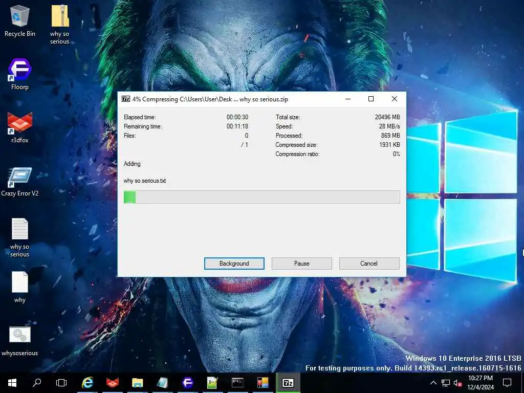524x393 pixels.
Task: Click the 'Elapsed time:' label
Action: point(140,117)
